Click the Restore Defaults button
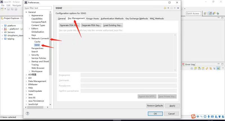Image resolution: width=225 pixels, height=121 pixels. coord(155,106)
